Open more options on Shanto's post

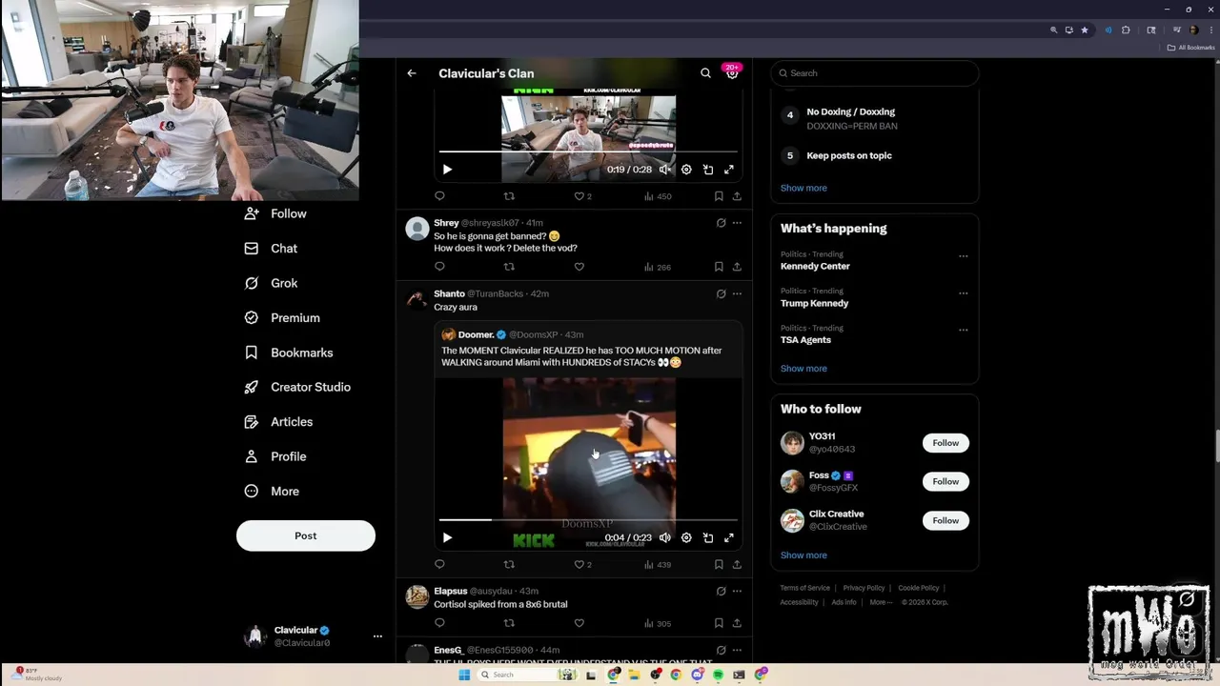pos(737,293)
